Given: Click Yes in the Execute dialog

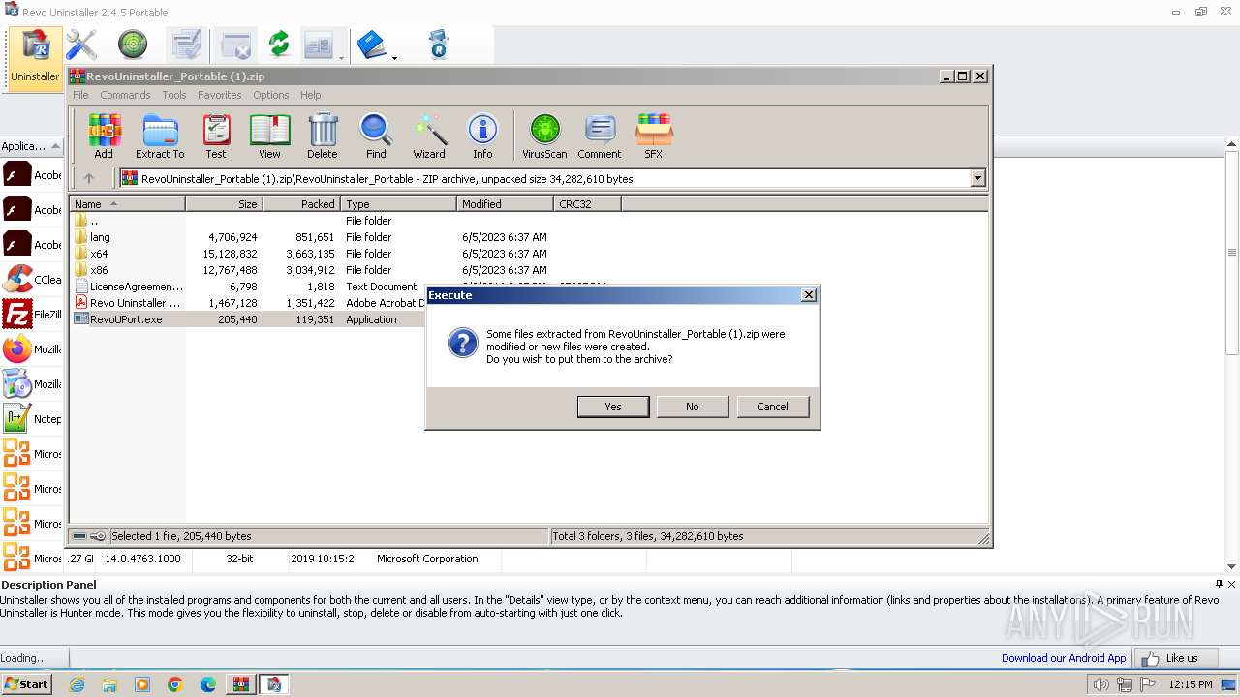Looking at the screenshot, I should click(613, 407).
